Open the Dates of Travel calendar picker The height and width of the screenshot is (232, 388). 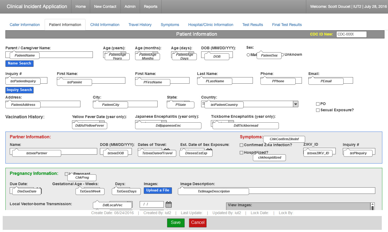coord(167,150)
